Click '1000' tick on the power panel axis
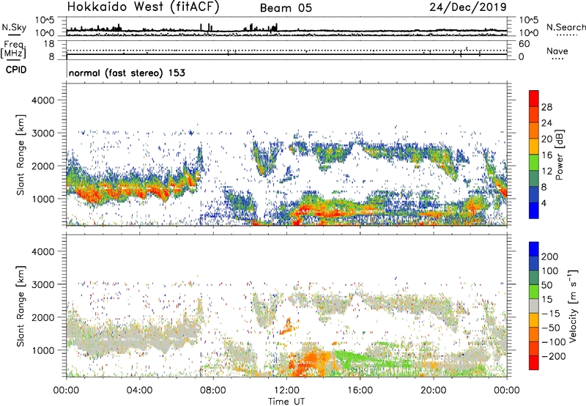Image resolution: width=586 pixels, height=406 pixels. click(x=43, y=199)
